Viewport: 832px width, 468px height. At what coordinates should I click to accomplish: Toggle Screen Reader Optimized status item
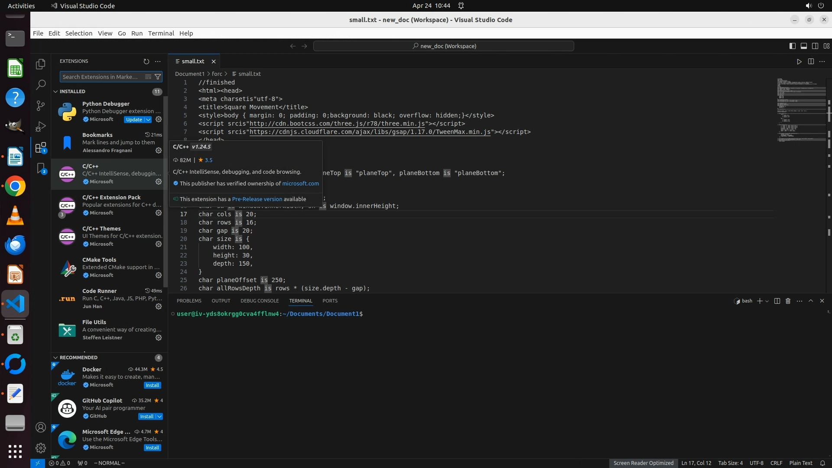(643, 463)
